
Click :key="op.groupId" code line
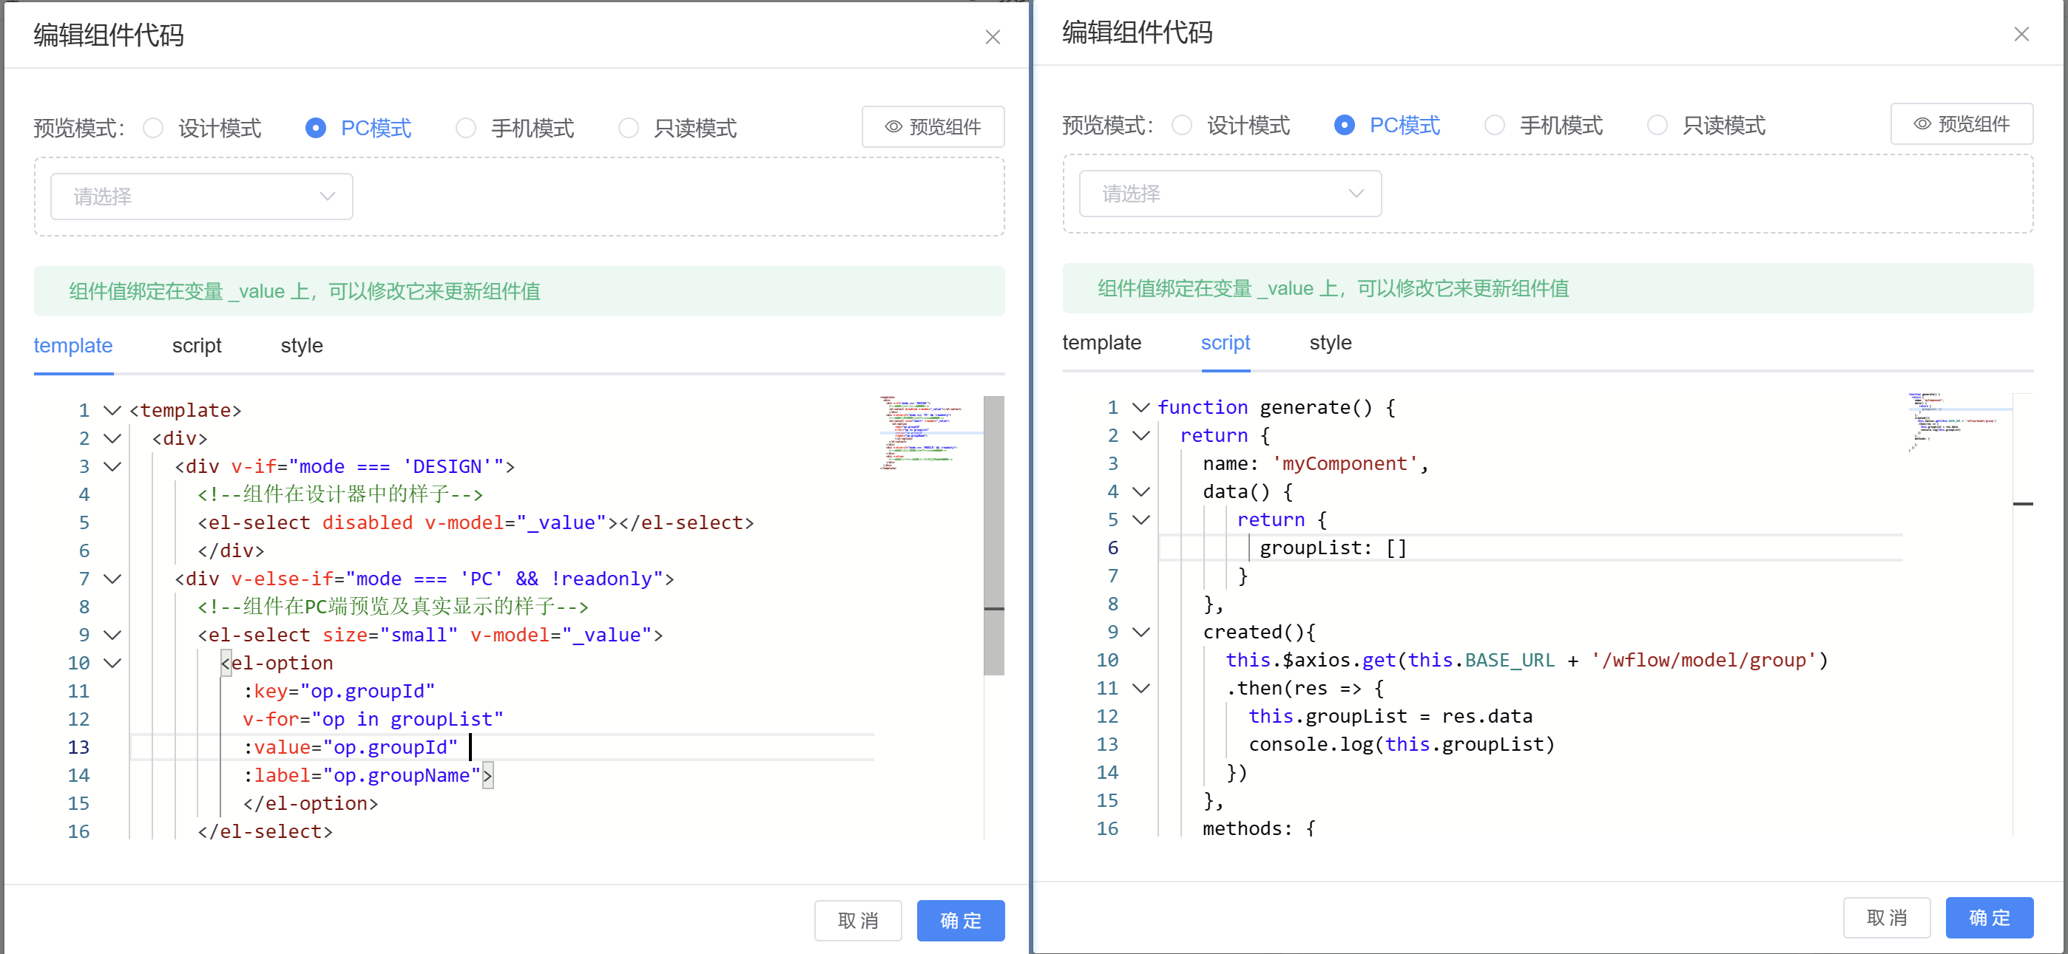click(339, 692)
